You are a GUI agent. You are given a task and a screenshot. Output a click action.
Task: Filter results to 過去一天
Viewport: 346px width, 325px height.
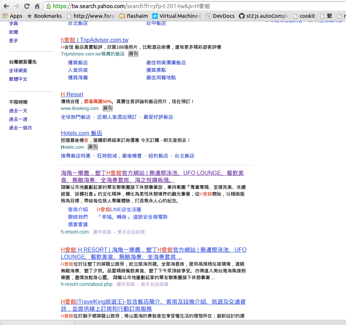tap(18, 111)
